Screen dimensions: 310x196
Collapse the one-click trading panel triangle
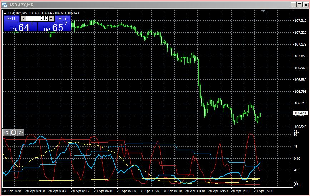point(5,13)
